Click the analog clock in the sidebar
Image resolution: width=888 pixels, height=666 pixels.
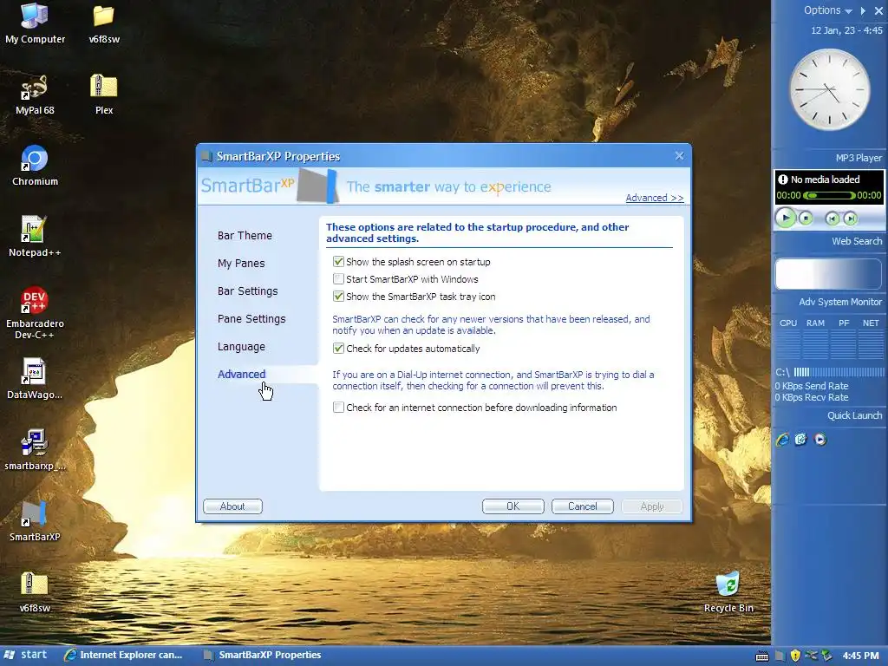[x=830, y=89]
